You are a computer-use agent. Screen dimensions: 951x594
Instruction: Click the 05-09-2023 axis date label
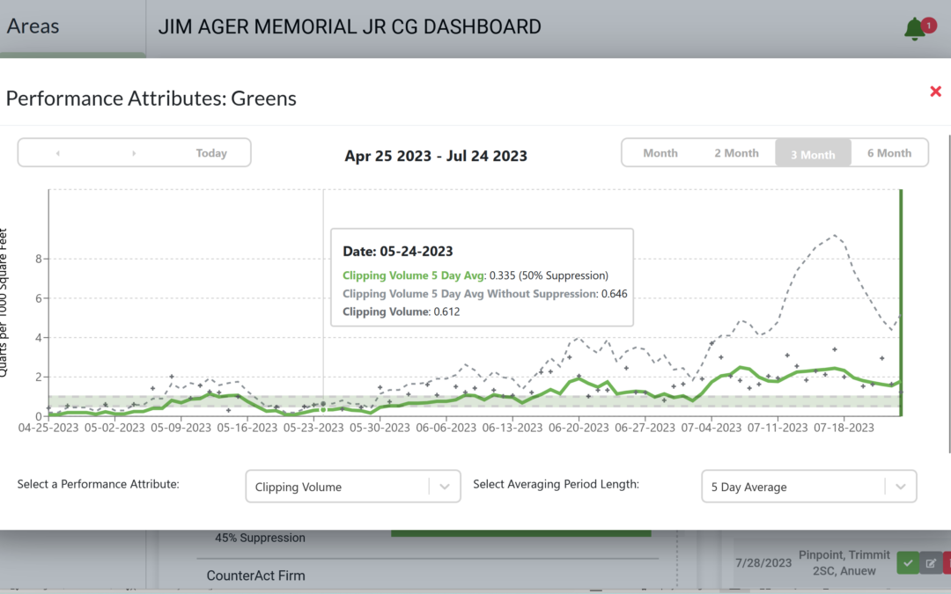click(181, 428)
